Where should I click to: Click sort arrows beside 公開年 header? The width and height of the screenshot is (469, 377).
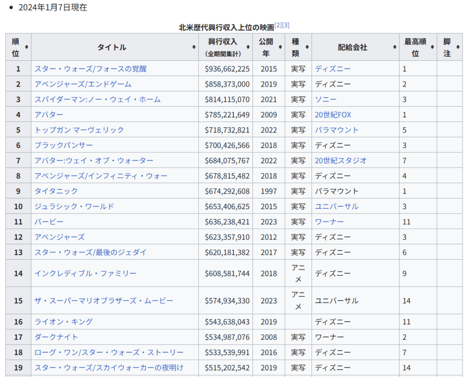tap(280, 47)
